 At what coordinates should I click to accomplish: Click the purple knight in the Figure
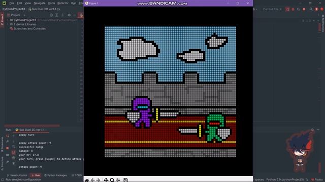[x=142, y=112]
